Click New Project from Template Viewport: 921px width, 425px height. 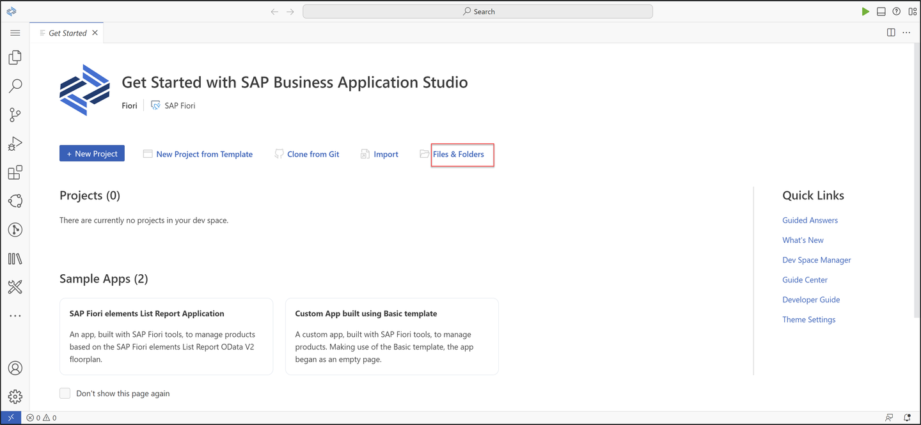pos(198,154)
